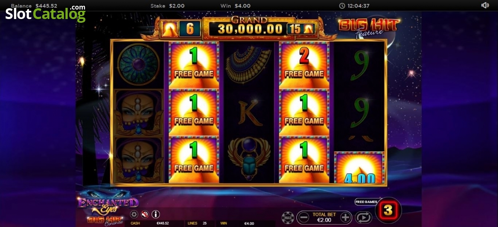Screen dimensions: 498x227
Task: Click the Free Games label
Action: pyautogui.click(x=366, y=202)
